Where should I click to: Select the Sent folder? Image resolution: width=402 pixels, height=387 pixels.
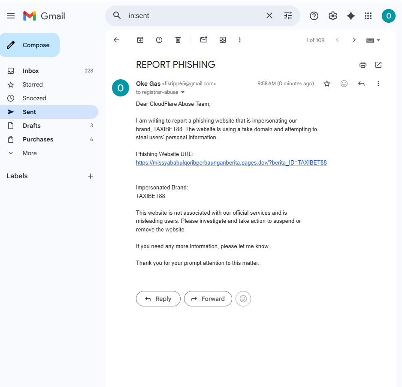tap(49, 112)
